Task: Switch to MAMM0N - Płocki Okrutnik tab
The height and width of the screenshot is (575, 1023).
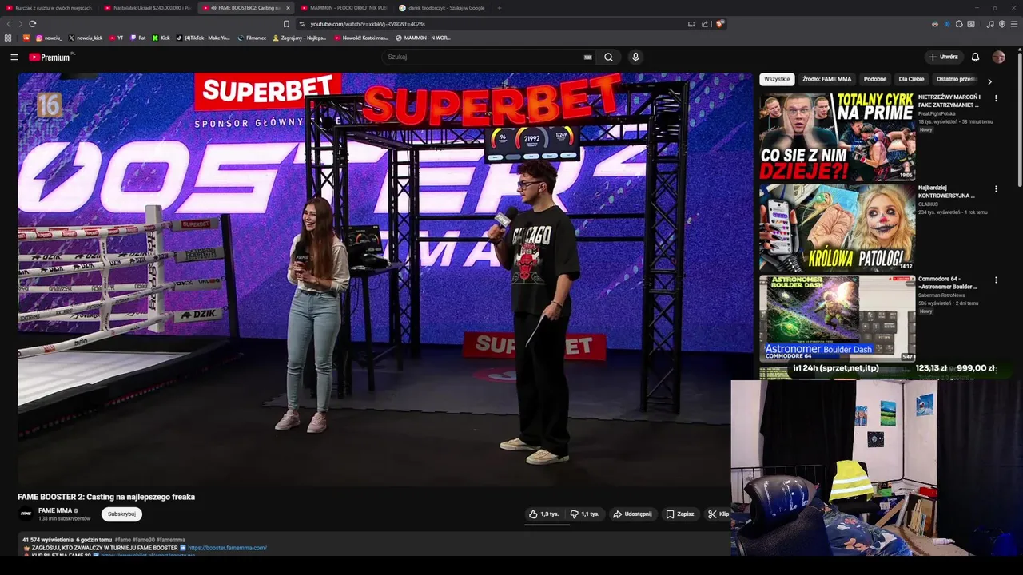Action: tap(344, 8)
